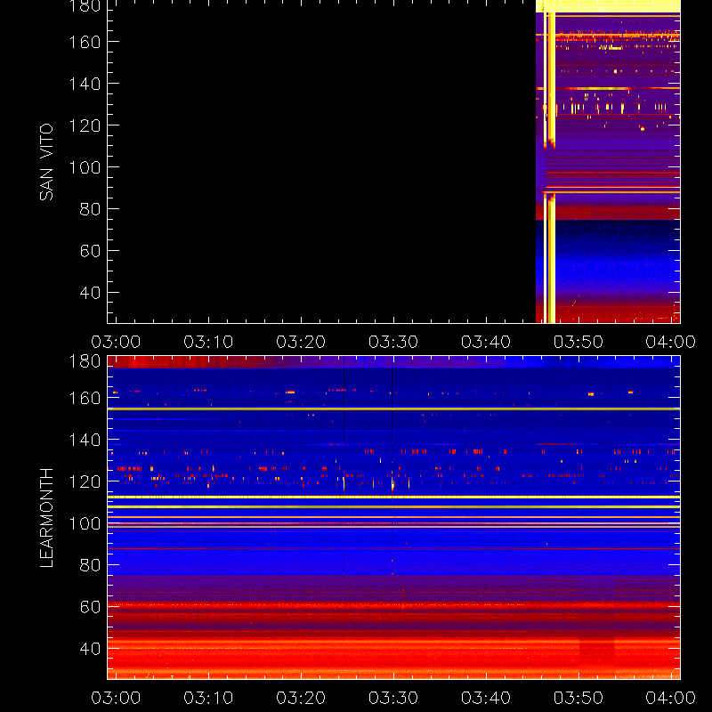Pick the 140 tick label on Learmonth plot
Screen dimensions: 712x712
tap(85, 440)
